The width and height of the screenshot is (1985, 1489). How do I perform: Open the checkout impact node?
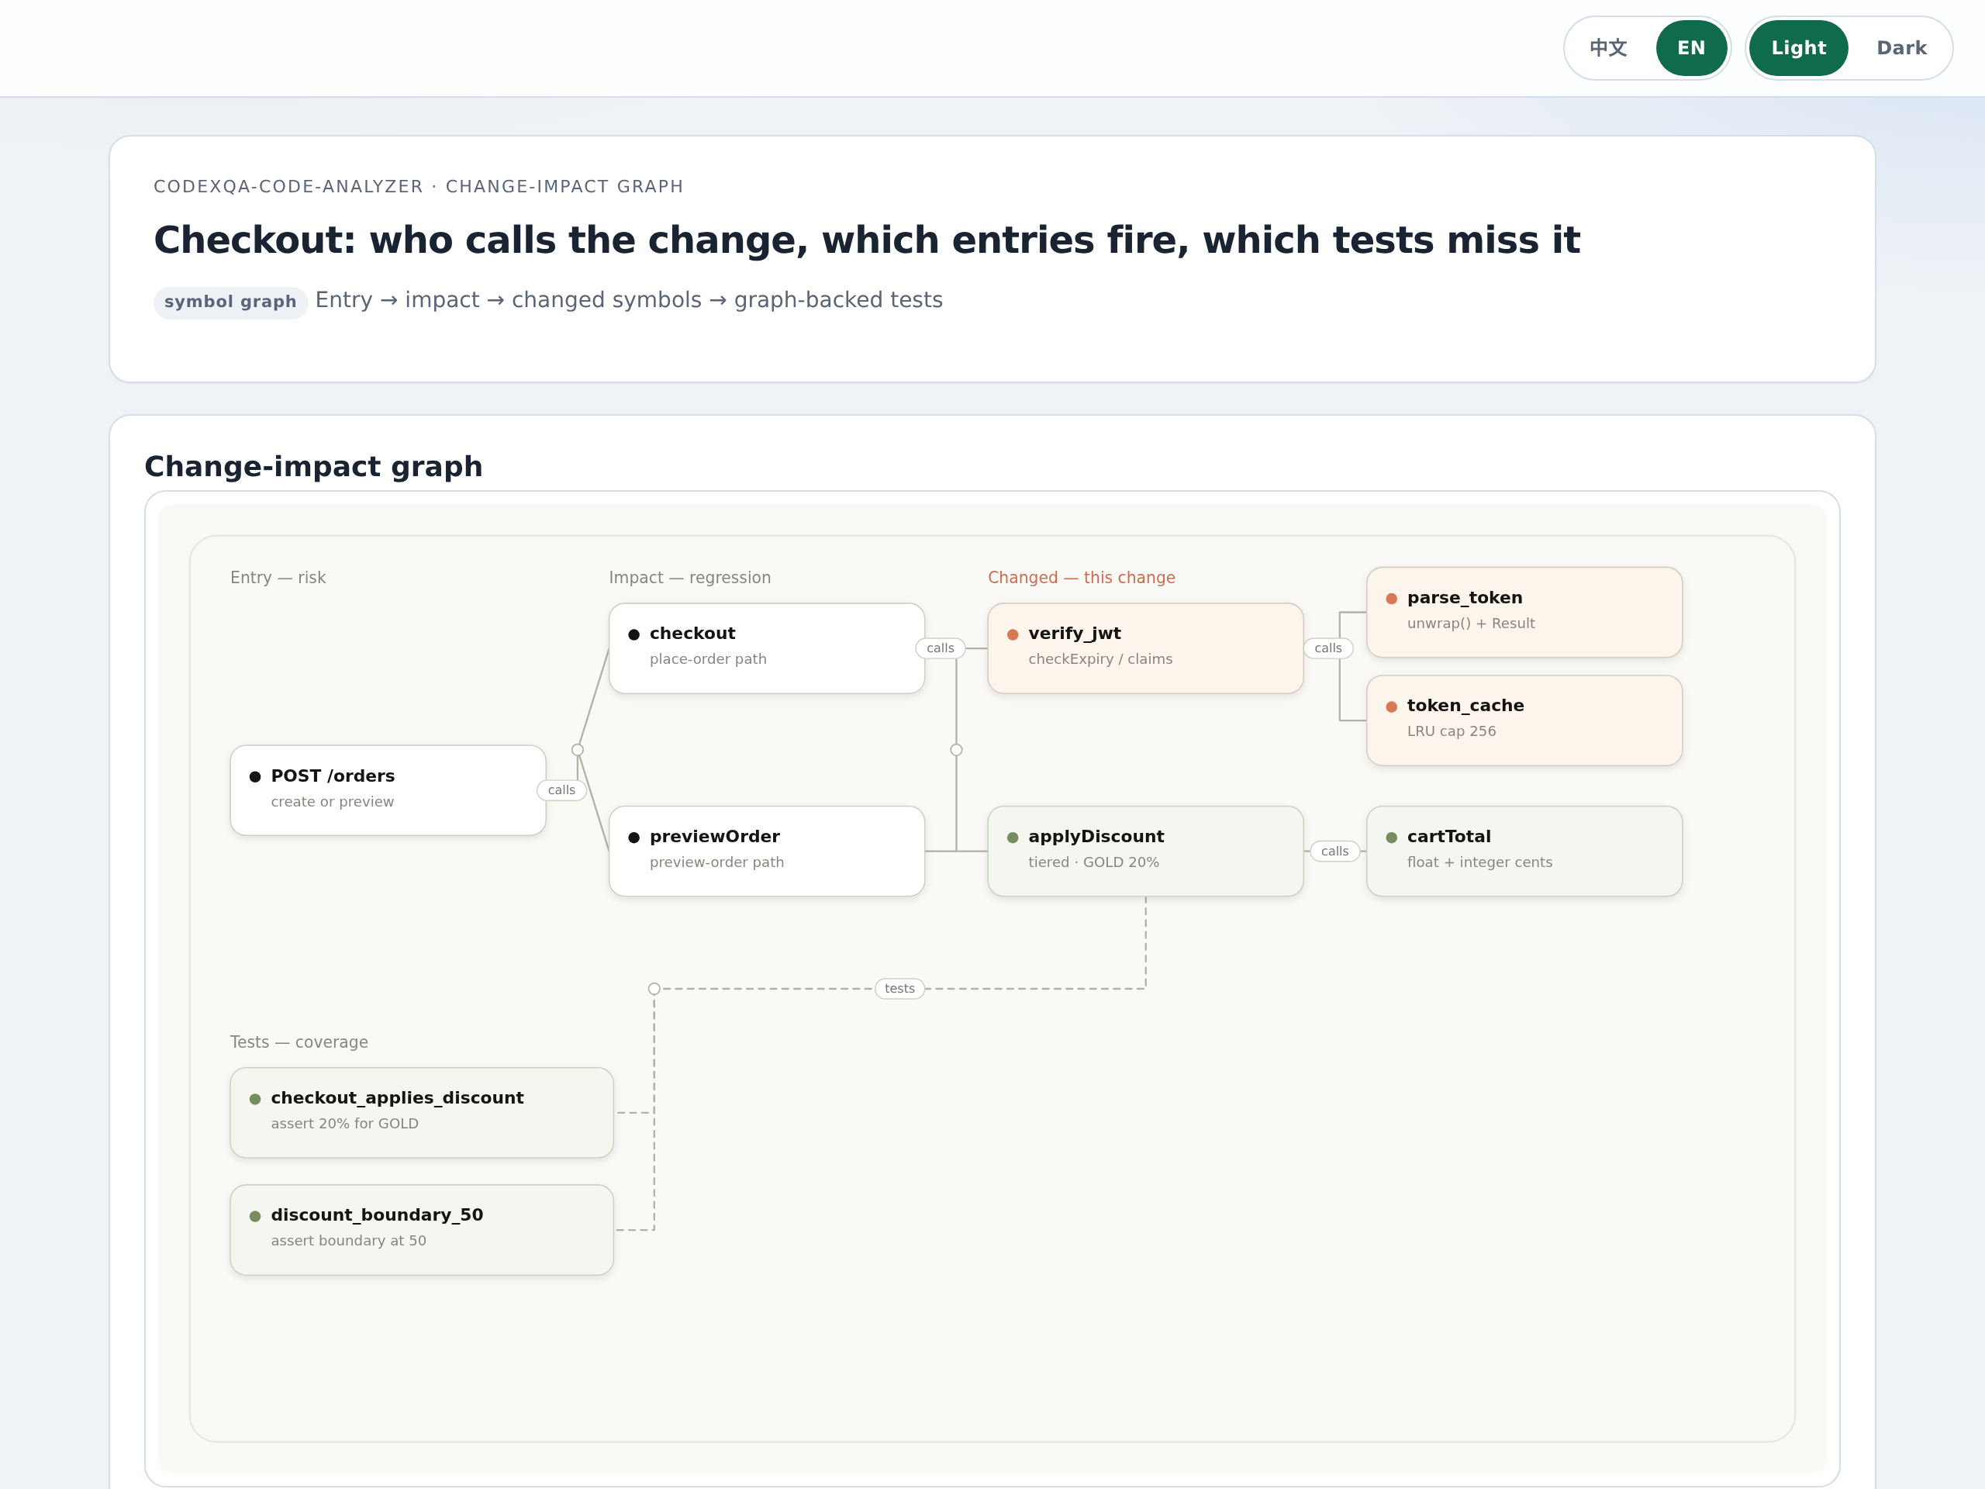pos(766,647)
